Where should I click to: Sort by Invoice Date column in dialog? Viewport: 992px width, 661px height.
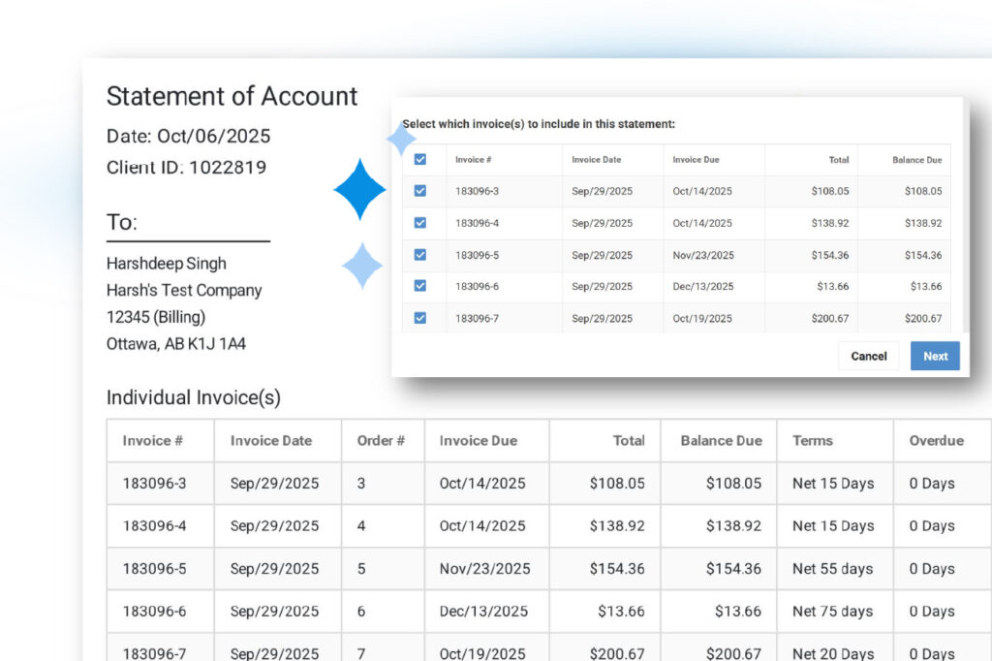tap(597, 160)
